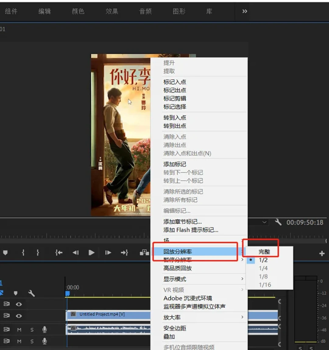The height and width of the screenshot is (350, 329).
Task: Choose Adobe 沉浸式环境 menu entry
Action: coord(199,298)
